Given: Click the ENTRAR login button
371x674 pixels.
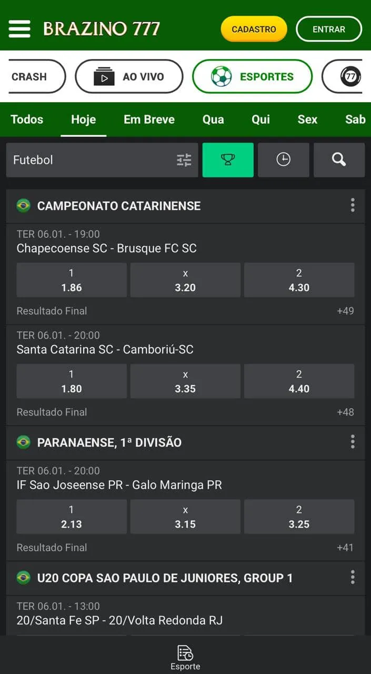Looking at the screenshot, I should point(329,29).
